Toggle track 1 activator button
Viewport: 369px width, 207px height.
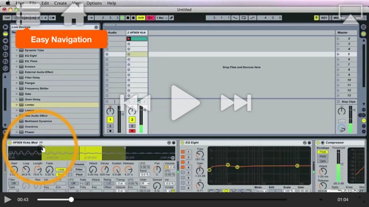pos(110,120)
